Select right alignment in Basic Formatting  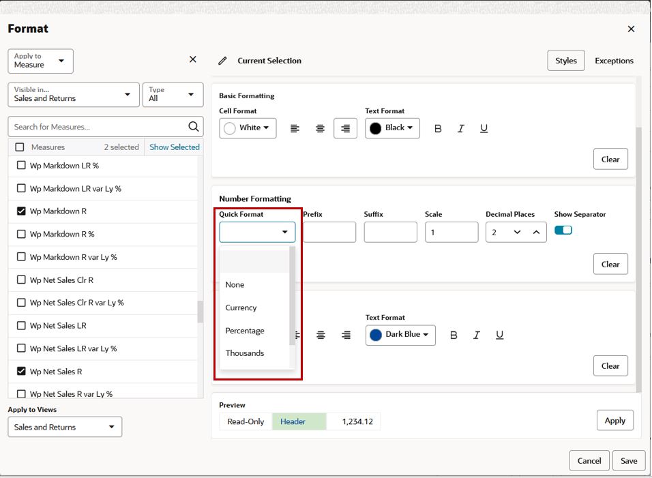pos(345,128)
